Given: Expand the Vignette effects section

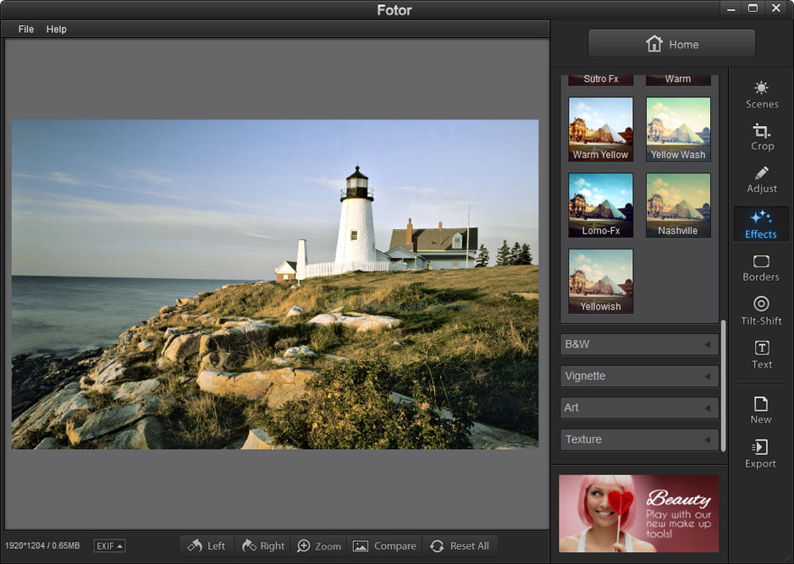Looking at the screenshot, I should click(x=639, y=375).
